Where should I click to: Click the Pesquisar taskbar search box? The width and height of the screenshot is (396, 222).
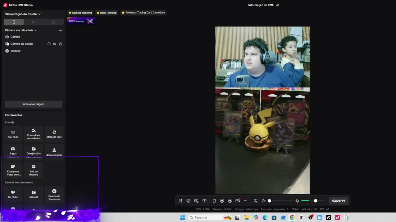[x=210, y=217]
